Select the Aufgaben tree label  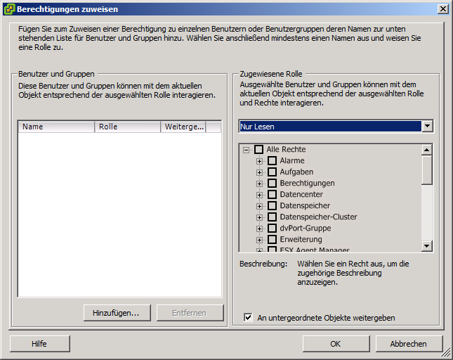tap(296, 172)
